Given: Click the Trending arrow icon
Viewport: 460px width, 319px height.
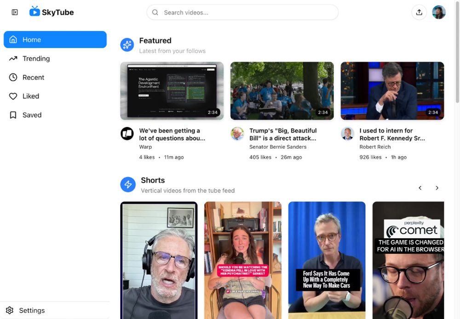Looking at the screenshot, I should (13, 59).
